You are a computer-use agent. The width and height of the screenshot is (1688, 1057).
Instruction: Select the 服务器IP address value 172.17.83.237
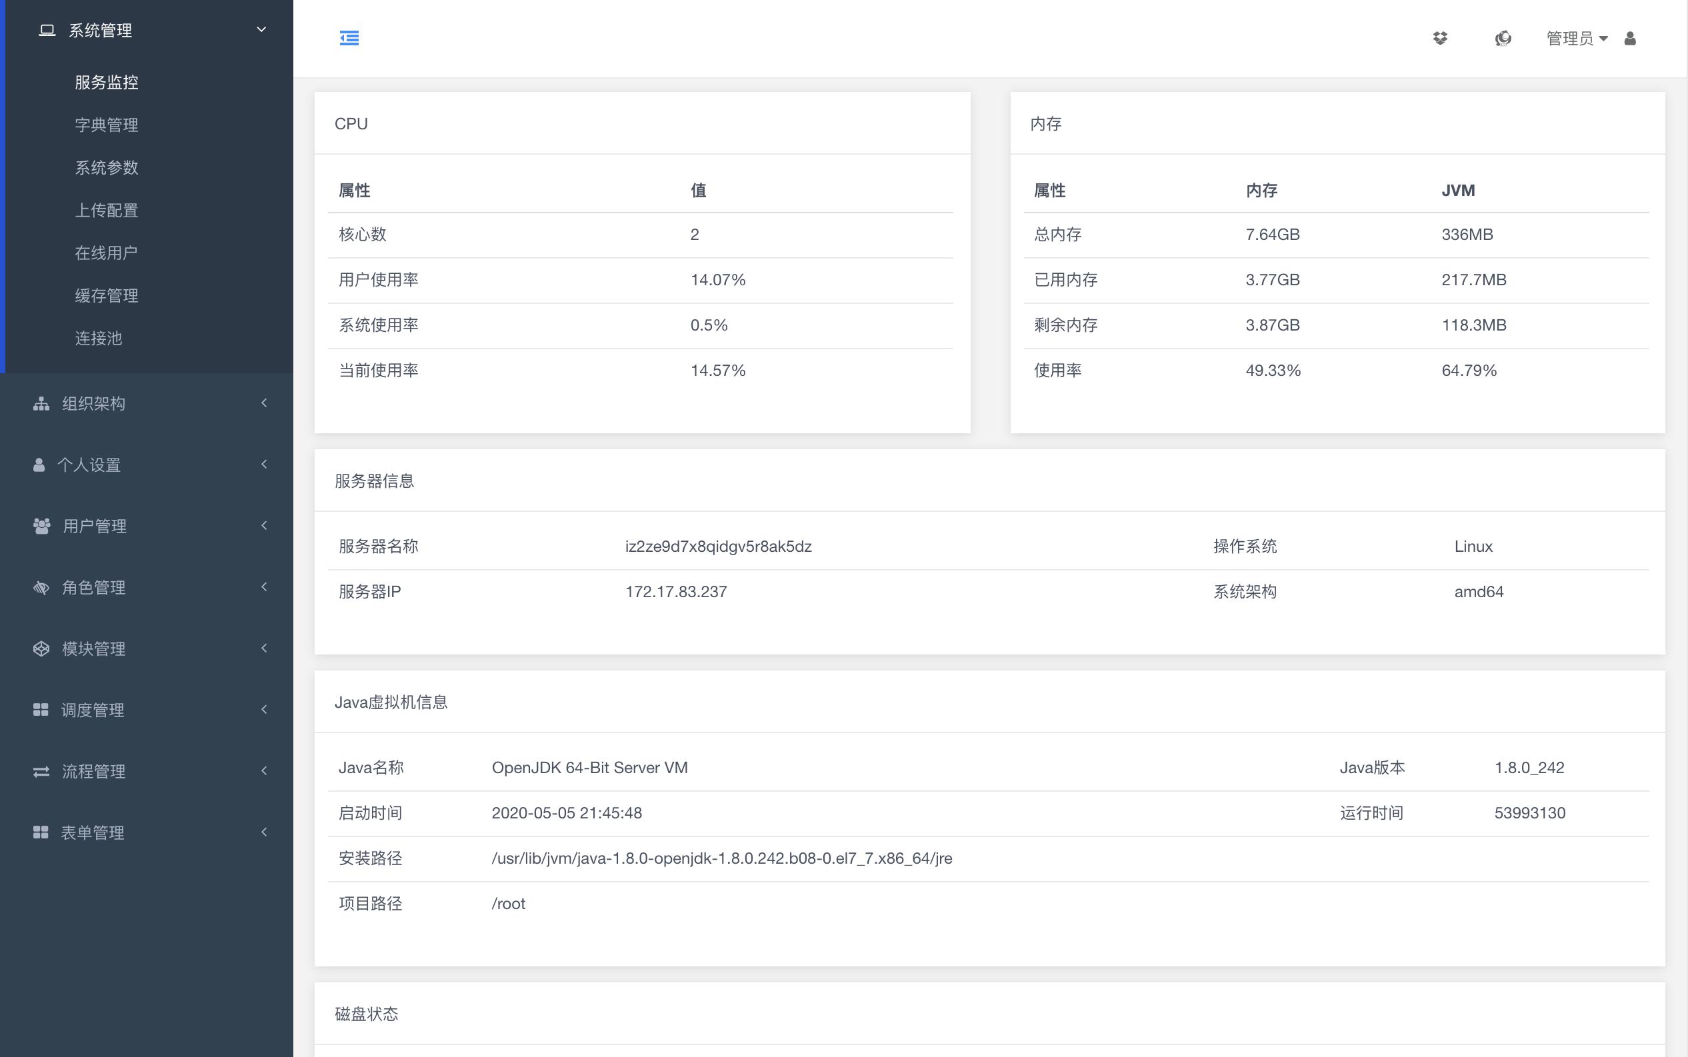pyautogui.click(x=675, y=590)
